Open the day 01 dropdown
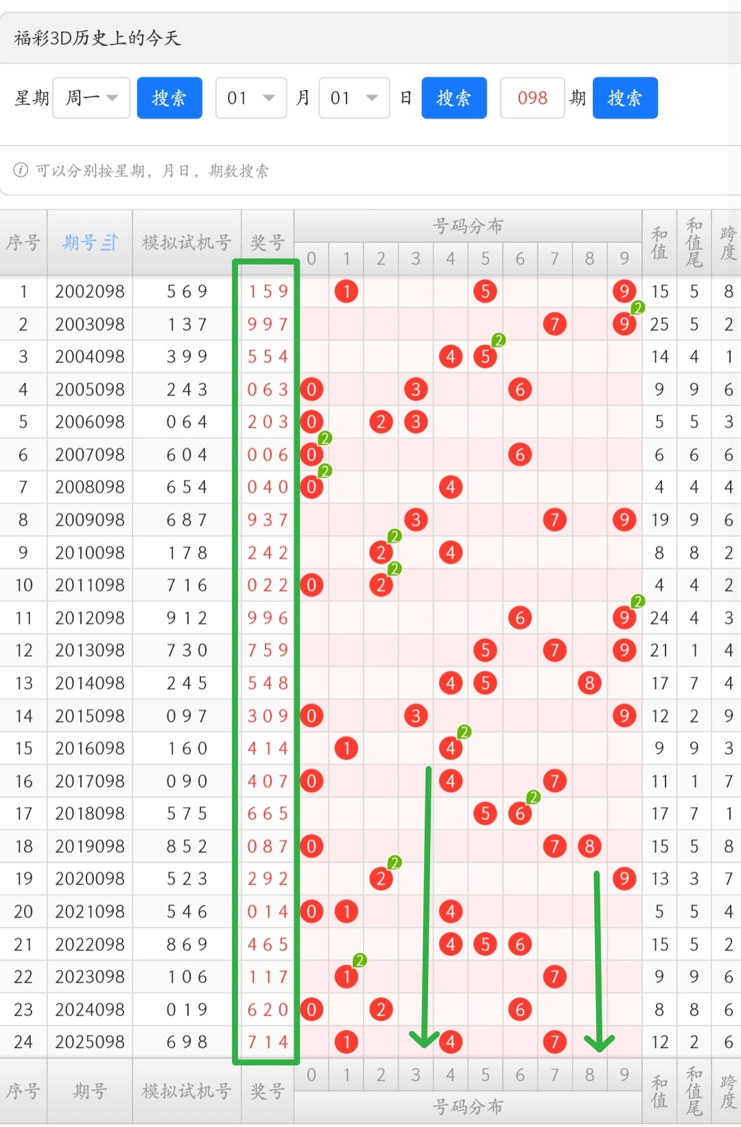This screenshot has width=741, height=1127. pos(354,98)
